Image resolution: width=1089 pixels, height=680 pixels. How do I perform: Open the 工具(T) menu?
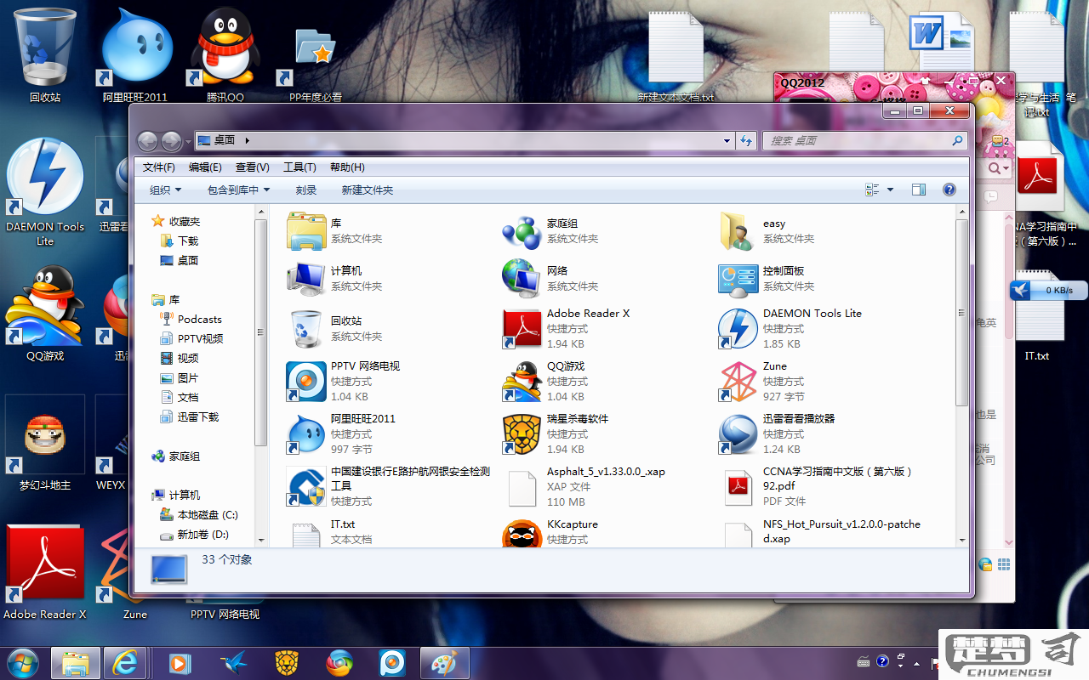[299, 167]
